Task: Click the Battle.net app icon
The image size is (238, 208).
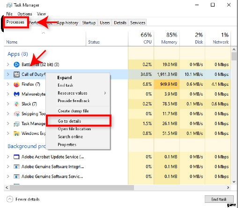Action: (x=16, y=65)
